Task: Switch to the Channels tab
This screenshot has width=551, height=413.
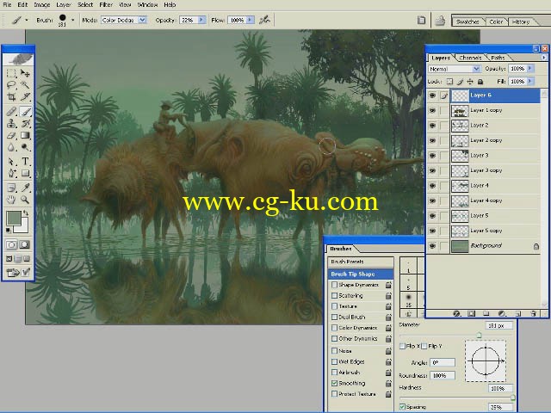Action: click(470, 58)
